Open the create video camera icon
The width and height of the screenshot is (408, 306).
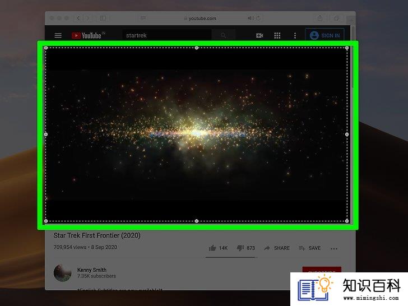point(259,35)
